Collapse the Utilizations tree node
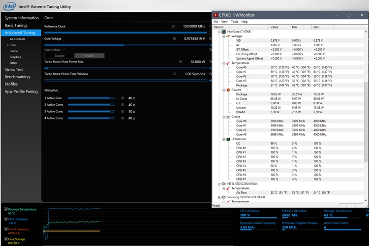The height and width of the screenshot is (246, 369). click(x=224, y=139)
